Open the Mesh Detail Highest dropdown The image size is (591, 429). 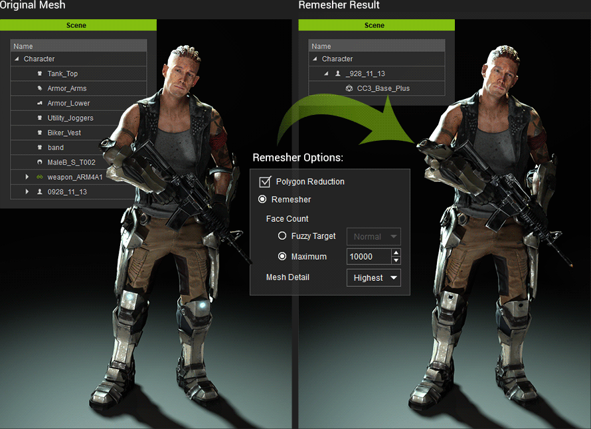click(373, 278)
